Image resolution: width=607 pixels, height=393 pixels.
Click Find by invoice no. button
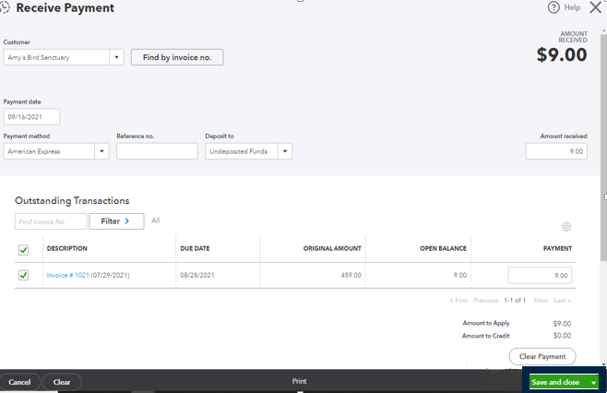tap(177, 57)
